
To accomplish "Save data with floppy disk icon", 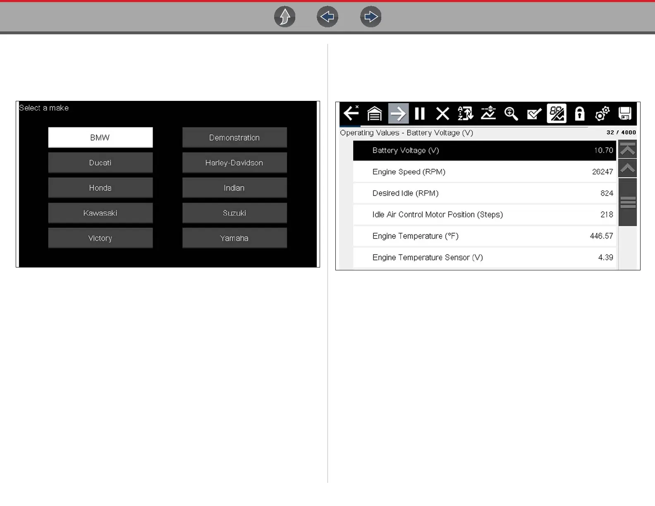I will point(625,113).
